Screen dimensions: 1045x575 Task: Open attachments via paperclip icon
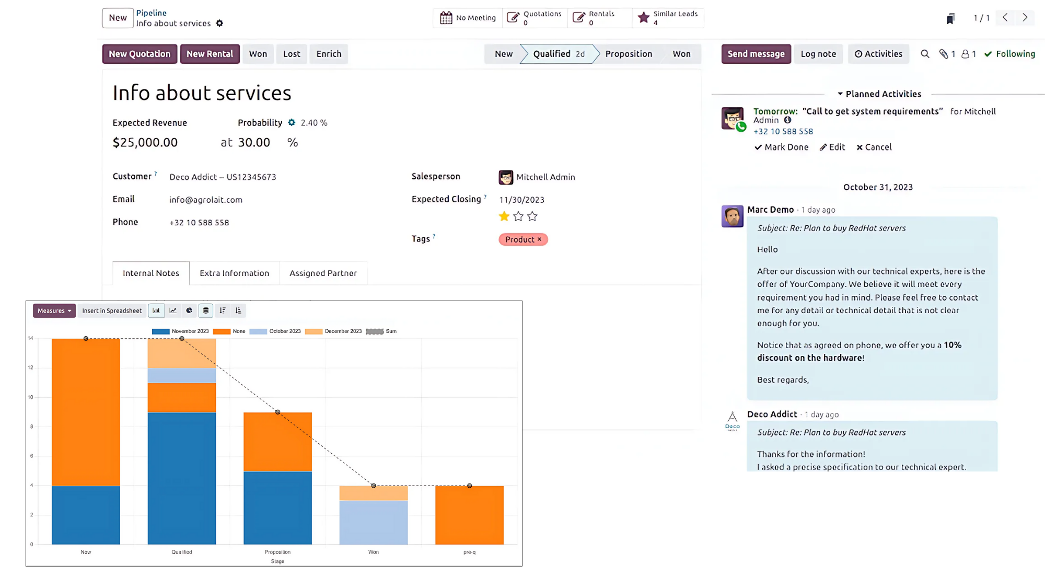click(944, 54)
